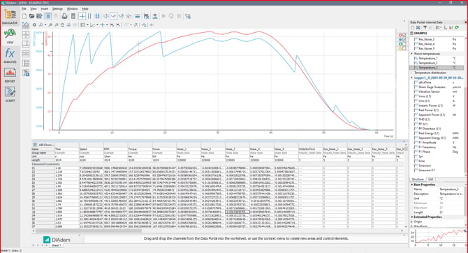Open the NAVIGATOR panel

tap(10, 17)
